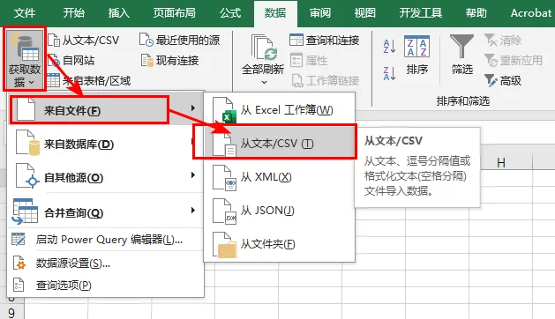Screen dimensions: 555x319
Task: Choose 从文件夹(F) submenu item
Action: [280, 244]
